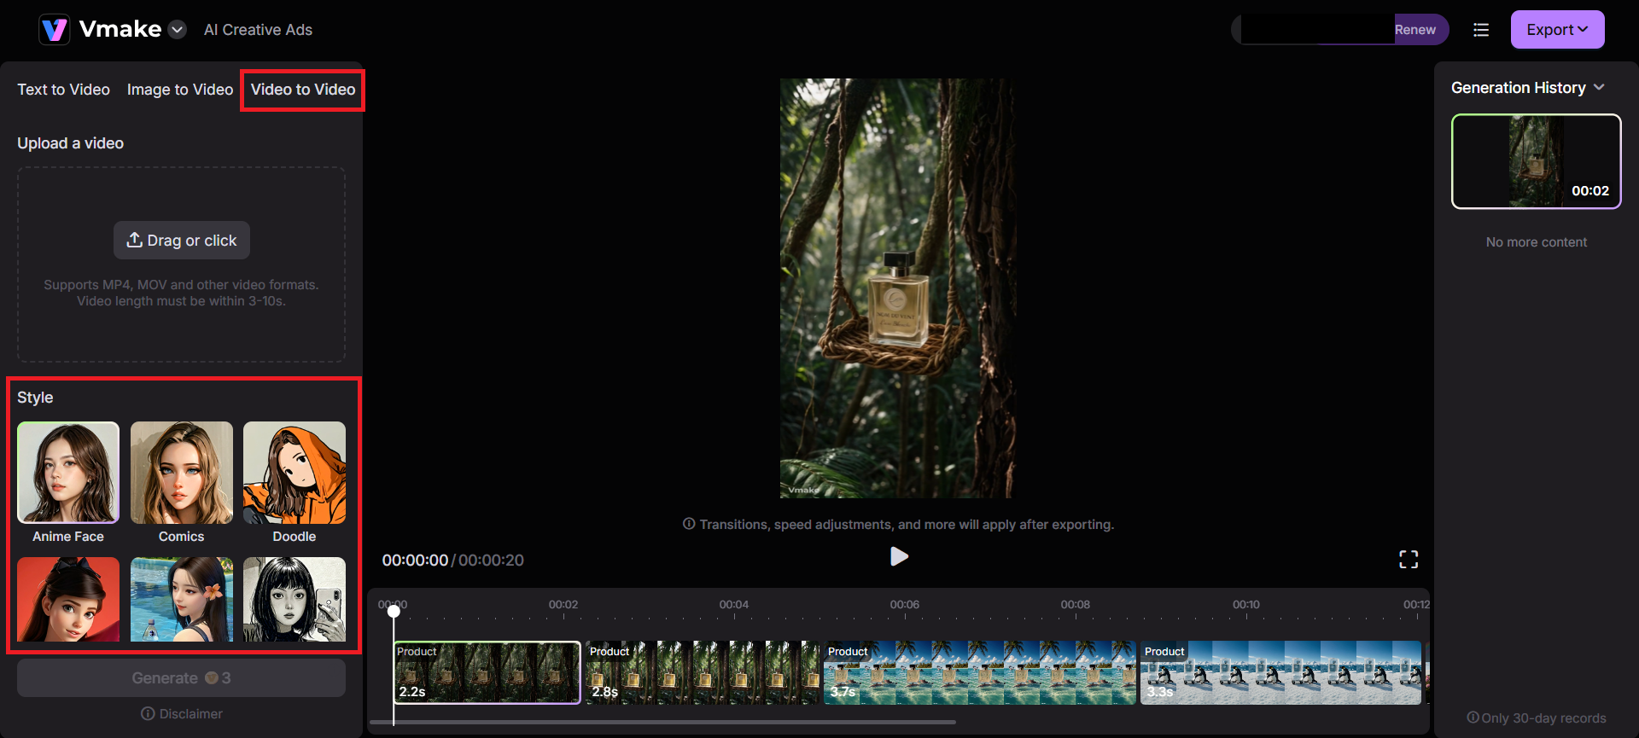Viewport: 1639px width, 738px height.
Task: Open the list menu icon beside Renew
Action: (1481, 30)
